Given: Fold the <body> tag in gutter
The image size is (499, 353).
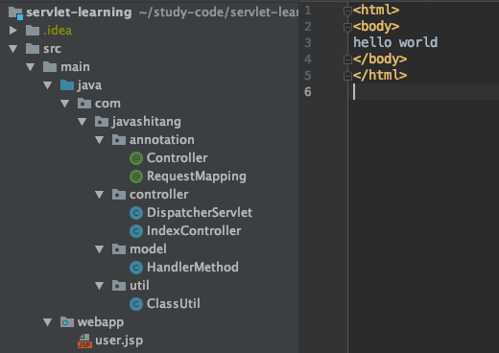Looking at the screenshot, I should tap(347, 27).
